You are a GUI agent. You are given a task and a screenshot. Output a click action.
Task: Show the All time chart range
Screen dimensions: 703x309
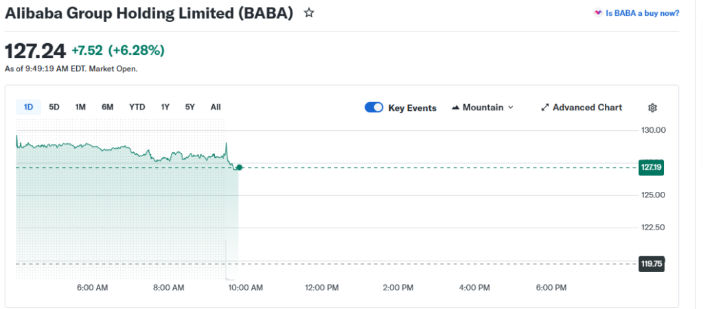click(x=216, y=107)
